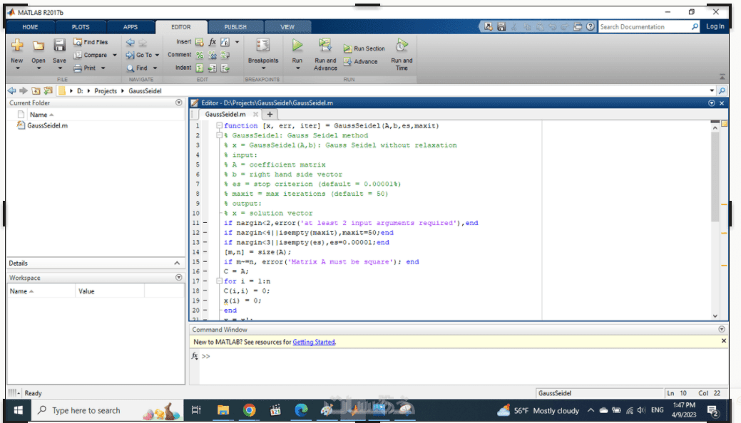Collapse the code fold at function line 1

tap(219, 126)
